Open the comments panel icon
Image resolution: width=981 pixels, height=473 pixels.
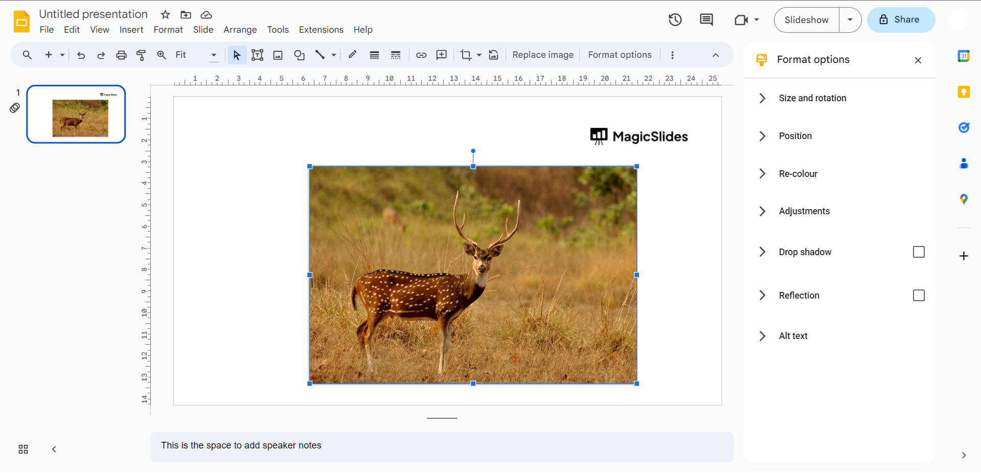pyautogui.click(x=706, y=20)
